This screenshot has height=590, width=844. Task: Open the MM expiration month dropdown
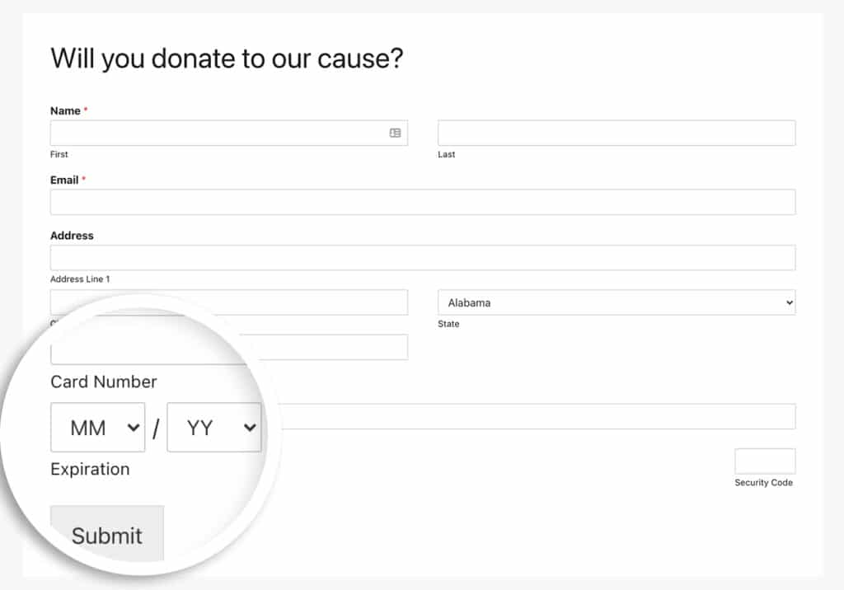(x=97, y=427)
